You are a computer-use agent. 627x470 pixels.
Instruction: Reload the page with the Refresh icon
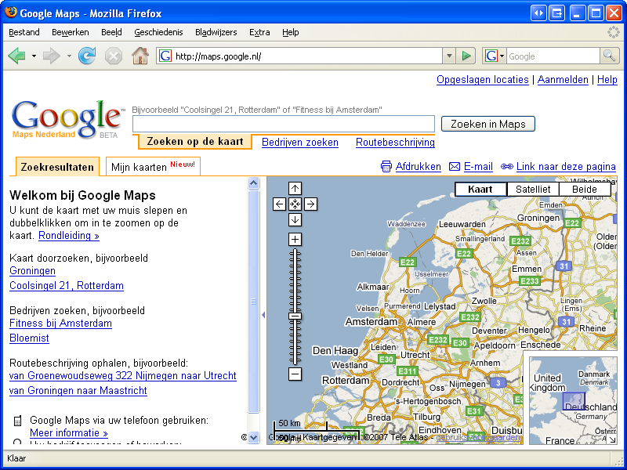(87, 56)
